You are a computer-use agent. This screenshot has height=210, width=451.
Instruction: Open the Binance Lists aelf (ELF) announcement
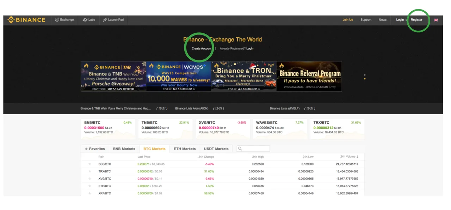click(x=285, y=109)
